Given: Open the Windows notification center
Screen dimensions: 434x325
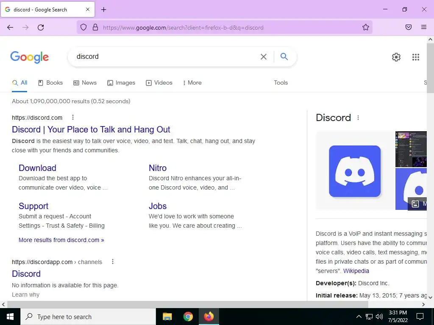Looking at the screenshot, I should pos(420,317).
